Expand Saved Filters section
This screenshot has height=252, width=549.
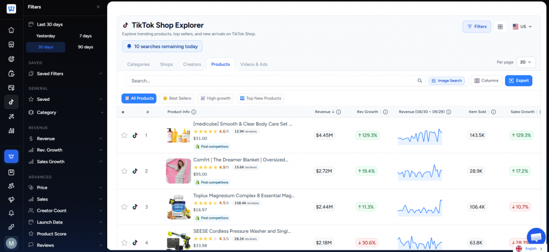[65, 74]
